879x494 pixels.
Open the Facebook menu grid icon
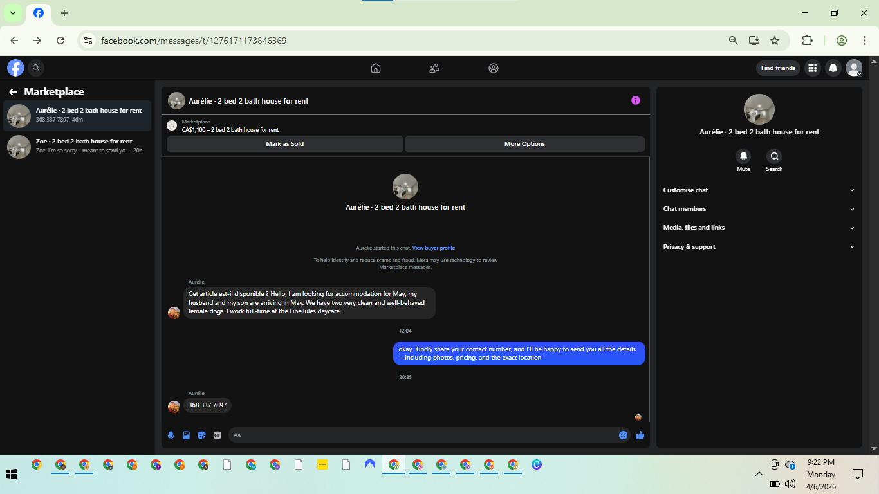(x=813, y=68)
